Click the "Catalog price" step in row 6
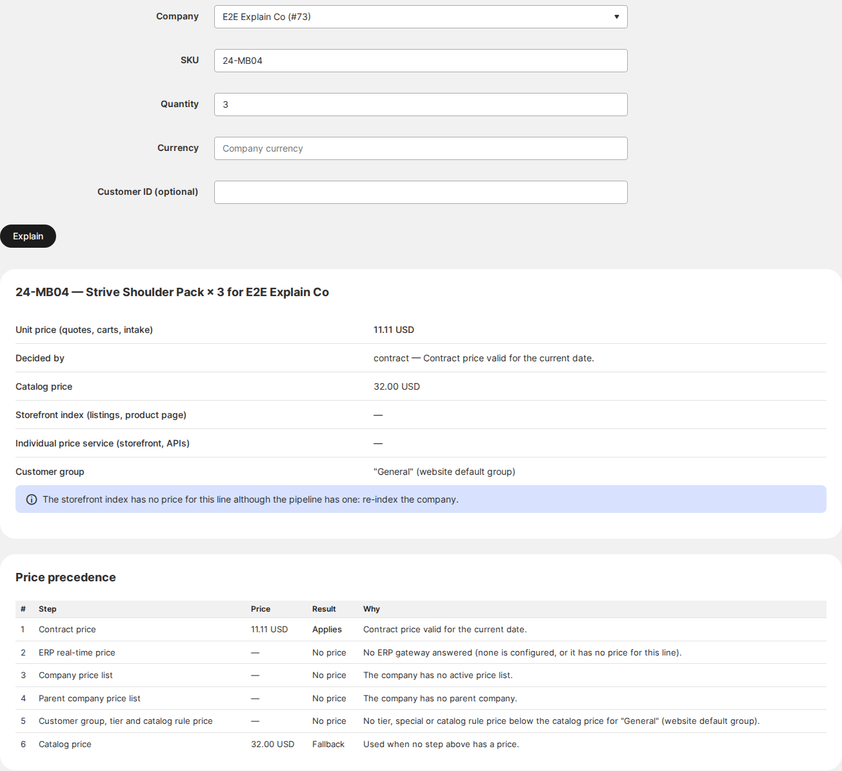This screenshot has width=842, height=771. pyautogui.click(x=65, y=745)
